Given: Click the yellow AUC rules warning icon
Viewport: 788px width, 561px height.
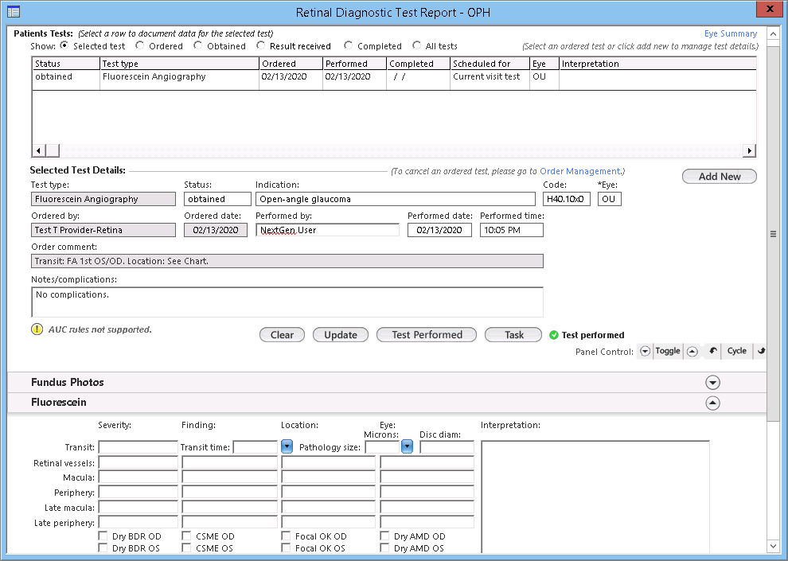Looking at the screenshot, I should click(x=37, y=329).
